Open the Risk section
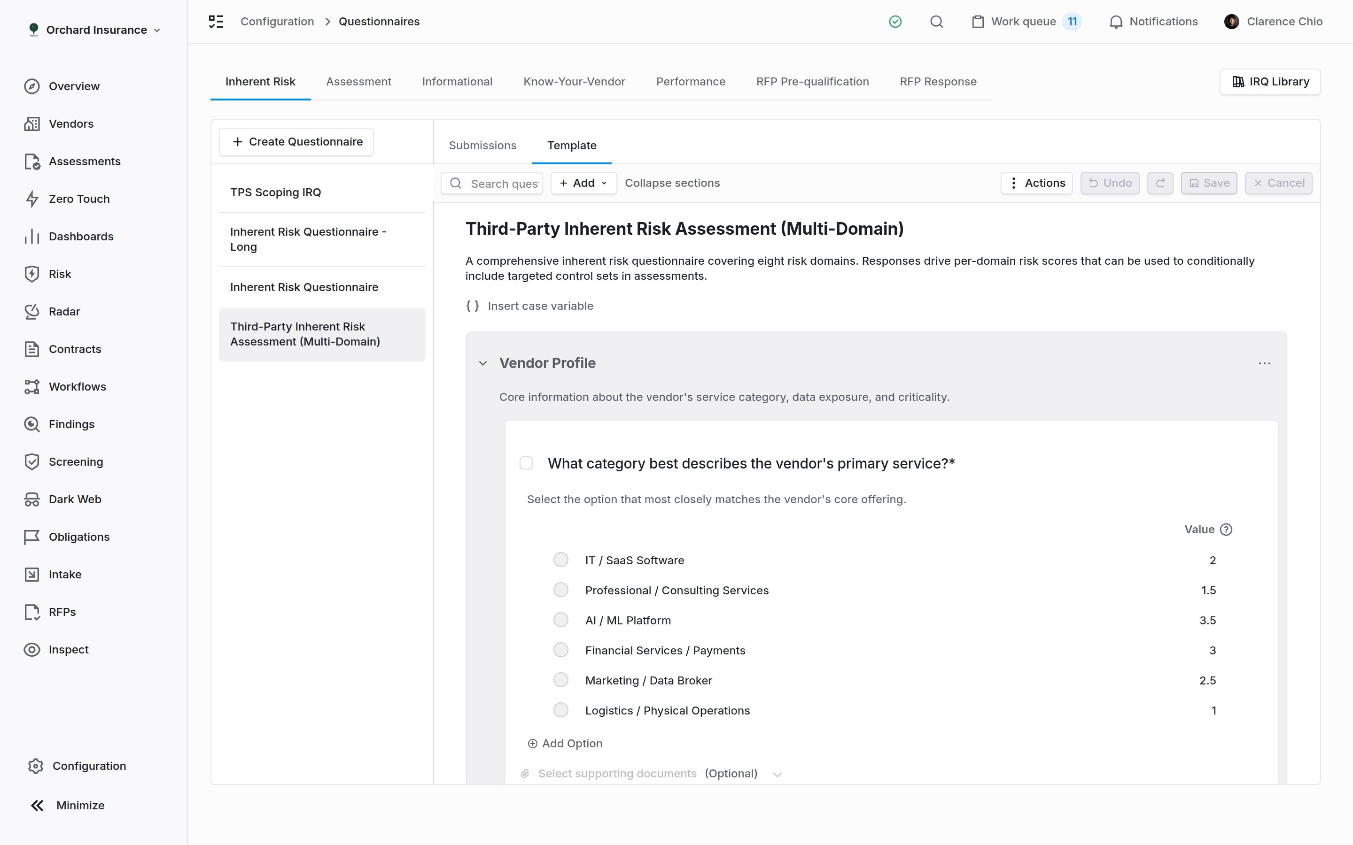Viewport: 1353px width, 845px height. click(47, 274)
